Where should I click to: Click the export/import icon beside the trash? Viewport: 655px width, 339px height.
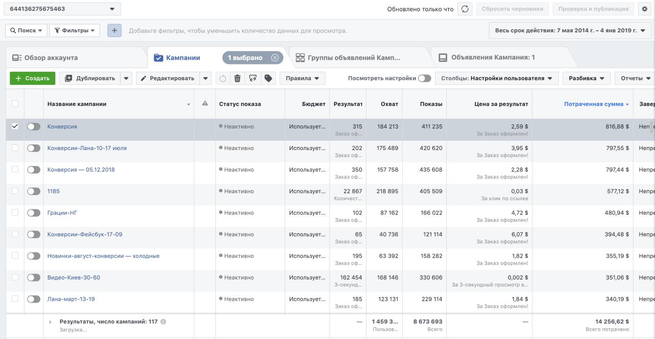(252, 78)
